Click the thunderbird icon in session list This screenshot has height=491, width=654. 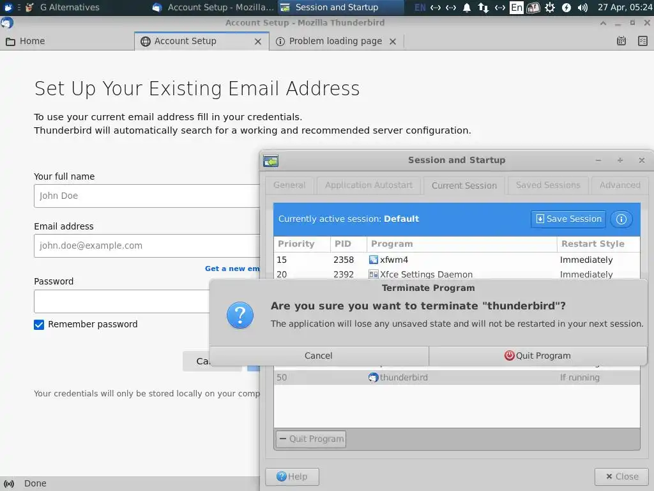(x=373, y=377)
